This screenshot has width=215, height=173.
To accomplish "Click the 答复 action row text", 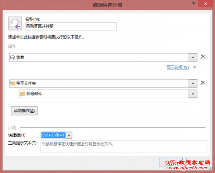I will (x=20, y=57).
